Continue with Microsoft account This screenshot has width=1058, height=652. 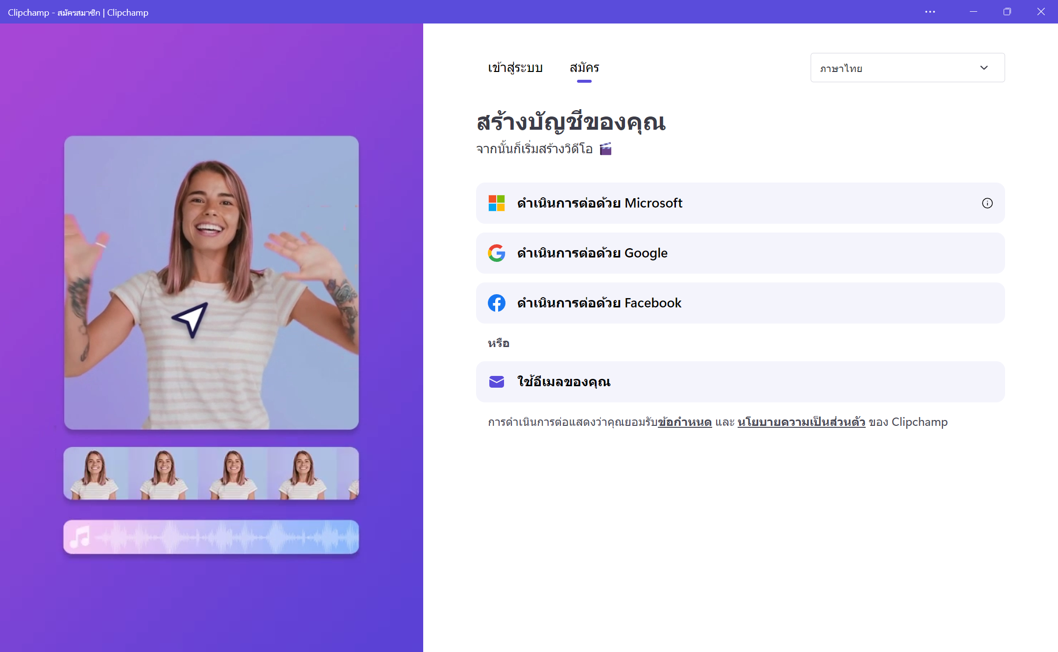point(740,203)
